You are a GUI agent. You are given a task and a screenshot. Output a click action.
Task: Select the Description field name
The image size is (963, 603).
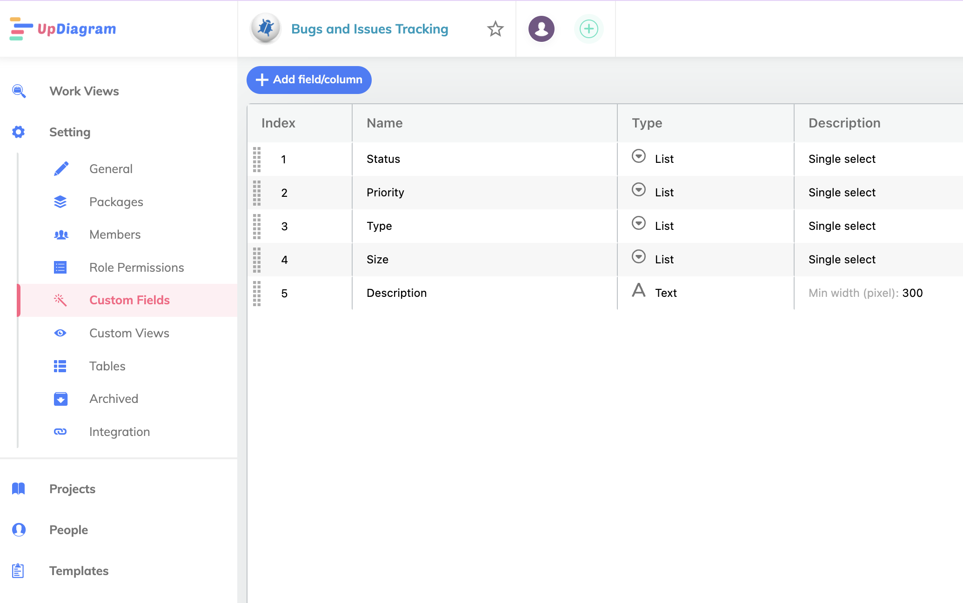click(x=397, y=293)
